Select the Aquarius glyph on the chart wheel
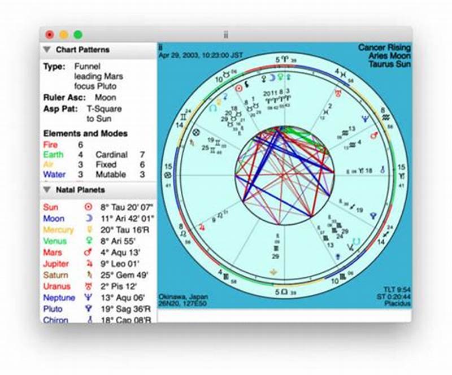This screenshot has width=452, height=375. pyautogui.click(x=386, y=117)
